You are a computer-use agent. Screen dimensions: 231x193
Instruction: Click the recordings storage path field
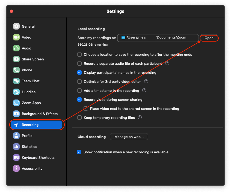pos(158,38)
